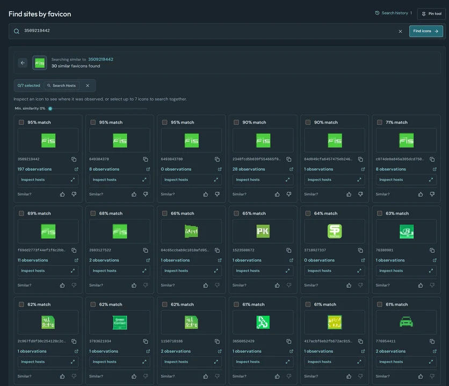Click the back arrow beside the FIS favicon
The height and width of the screenshot is (386, 449).
click(23, 63)
